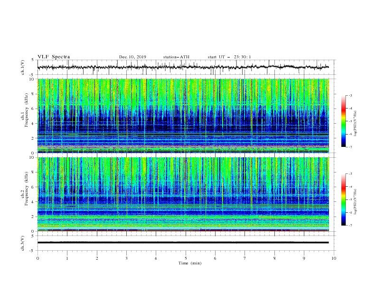This screenshot has width=376, height=290.
Task: Click the ch.2 spectrogram panel
Action: pos(183,194)
